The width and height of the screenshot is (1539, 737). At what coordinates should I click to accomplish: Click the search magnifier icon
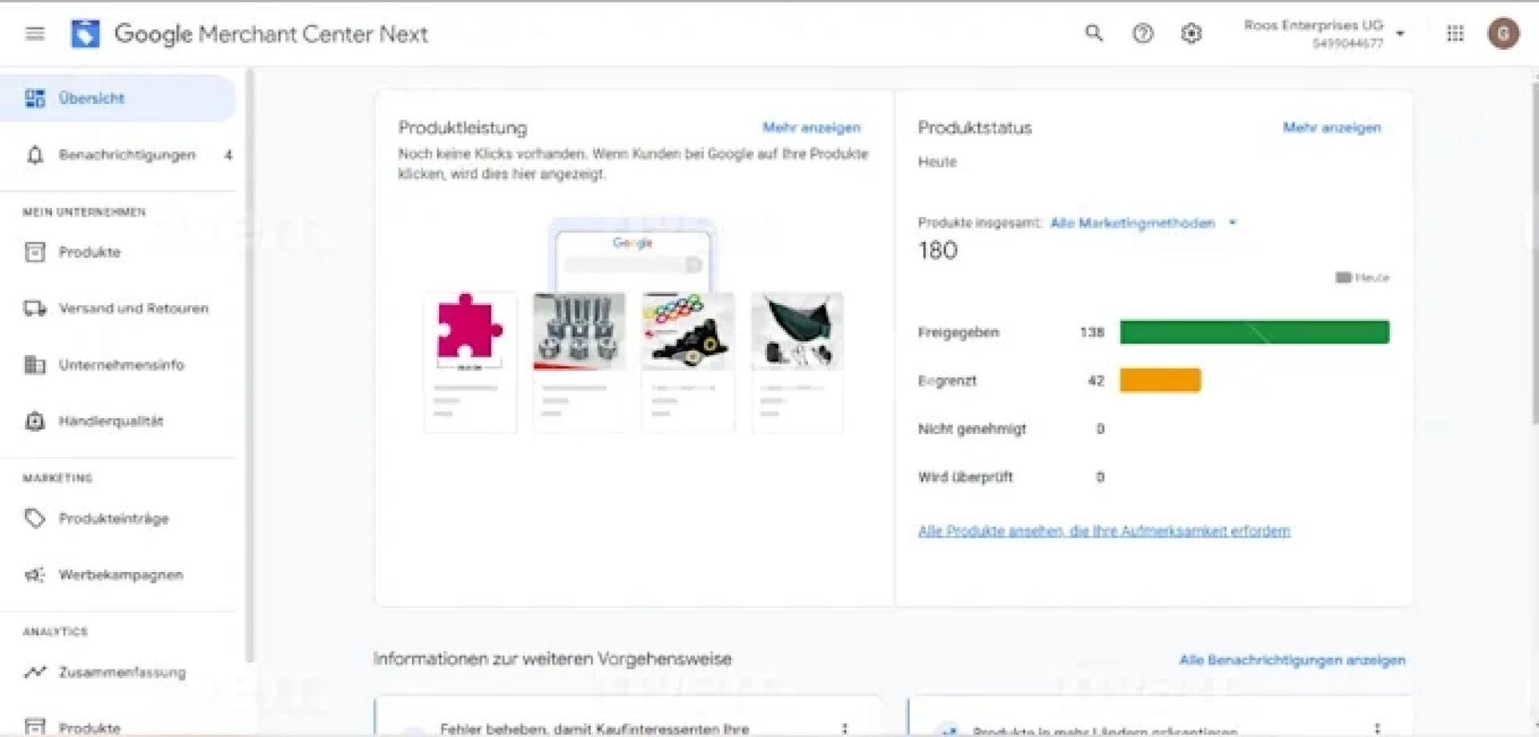pyautogui.click(x=1093, y=34)
